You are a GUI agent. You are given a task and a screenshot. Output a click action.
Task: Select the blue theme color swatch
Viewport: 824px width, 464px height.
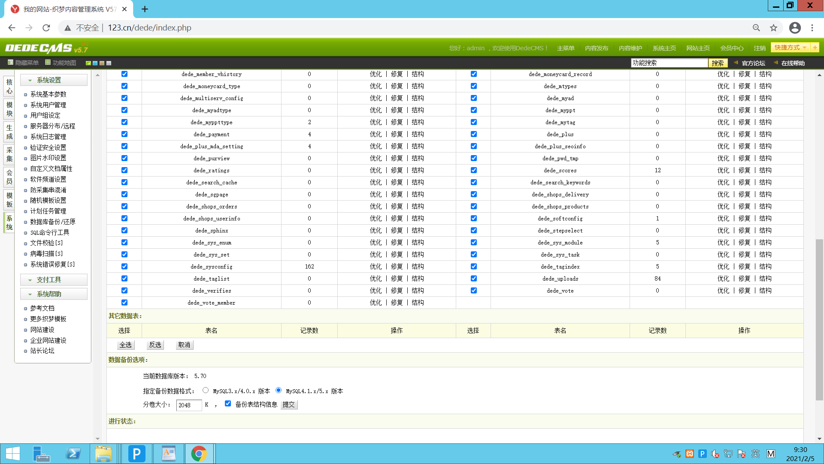tap(95, 63)
